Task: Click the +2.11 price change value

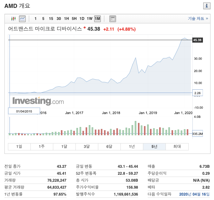Action: tap(109, 29)
